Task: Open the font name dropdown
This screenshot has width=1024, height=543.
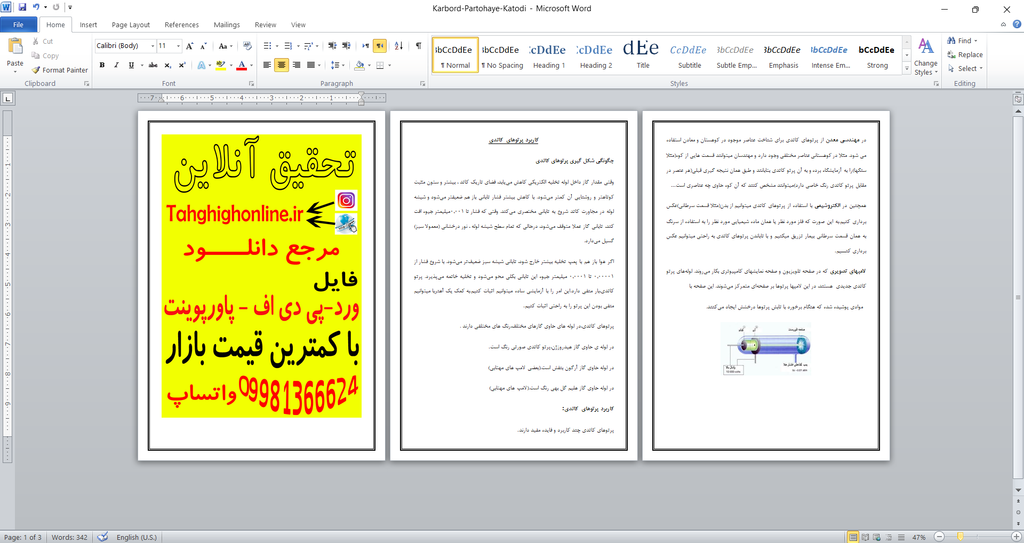Action: tap(153, 46)
